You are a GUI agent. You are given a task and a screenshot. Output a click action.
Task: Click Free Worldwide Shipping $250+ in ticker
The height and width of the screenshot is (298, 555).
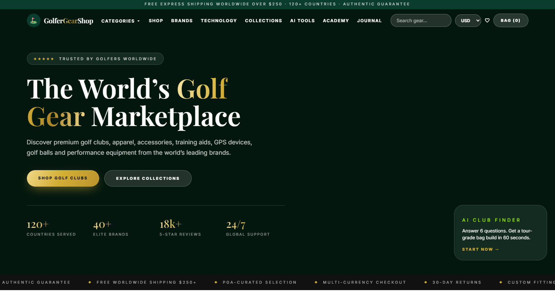coord(147,282)
